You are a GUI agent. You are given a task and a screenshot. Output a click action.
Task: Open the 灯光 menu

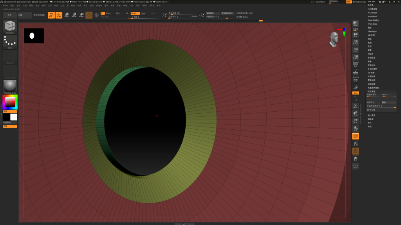pos(62,5)
